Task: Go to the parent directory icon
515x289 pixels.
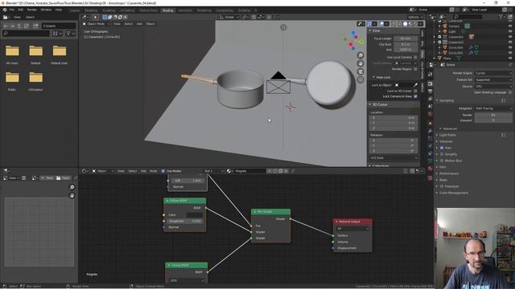Action: (19, 26)
